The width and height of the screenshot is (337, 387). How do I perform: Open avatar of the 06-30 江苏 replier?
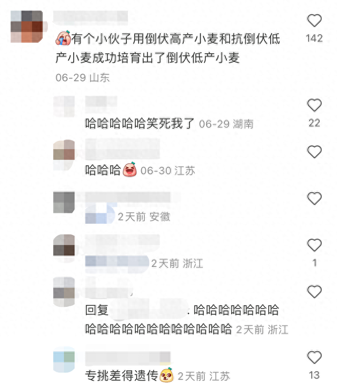click(x=64, y=155)
